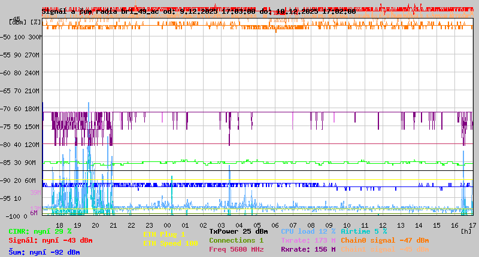Screen dimensions: 479x257
Task: Click the hour 07 time axis label
Action: pos(293,225)
